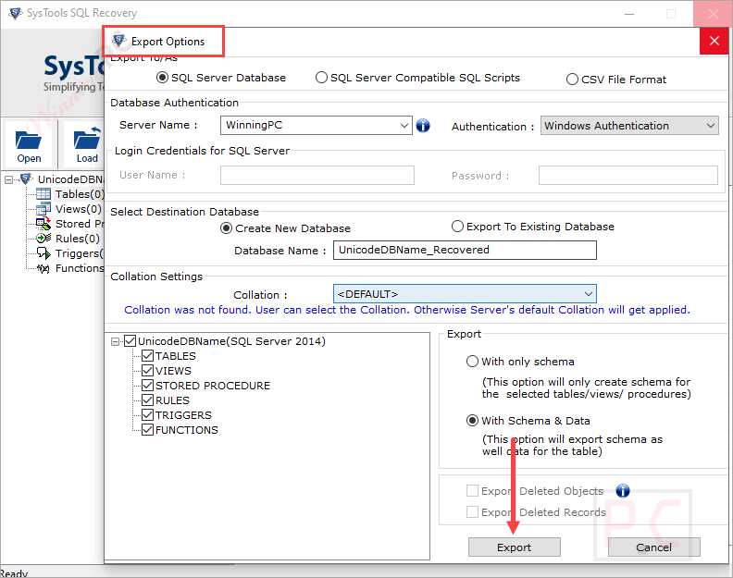Choose SQL Server Compatible SQL Scripts option

coord(321,78)
